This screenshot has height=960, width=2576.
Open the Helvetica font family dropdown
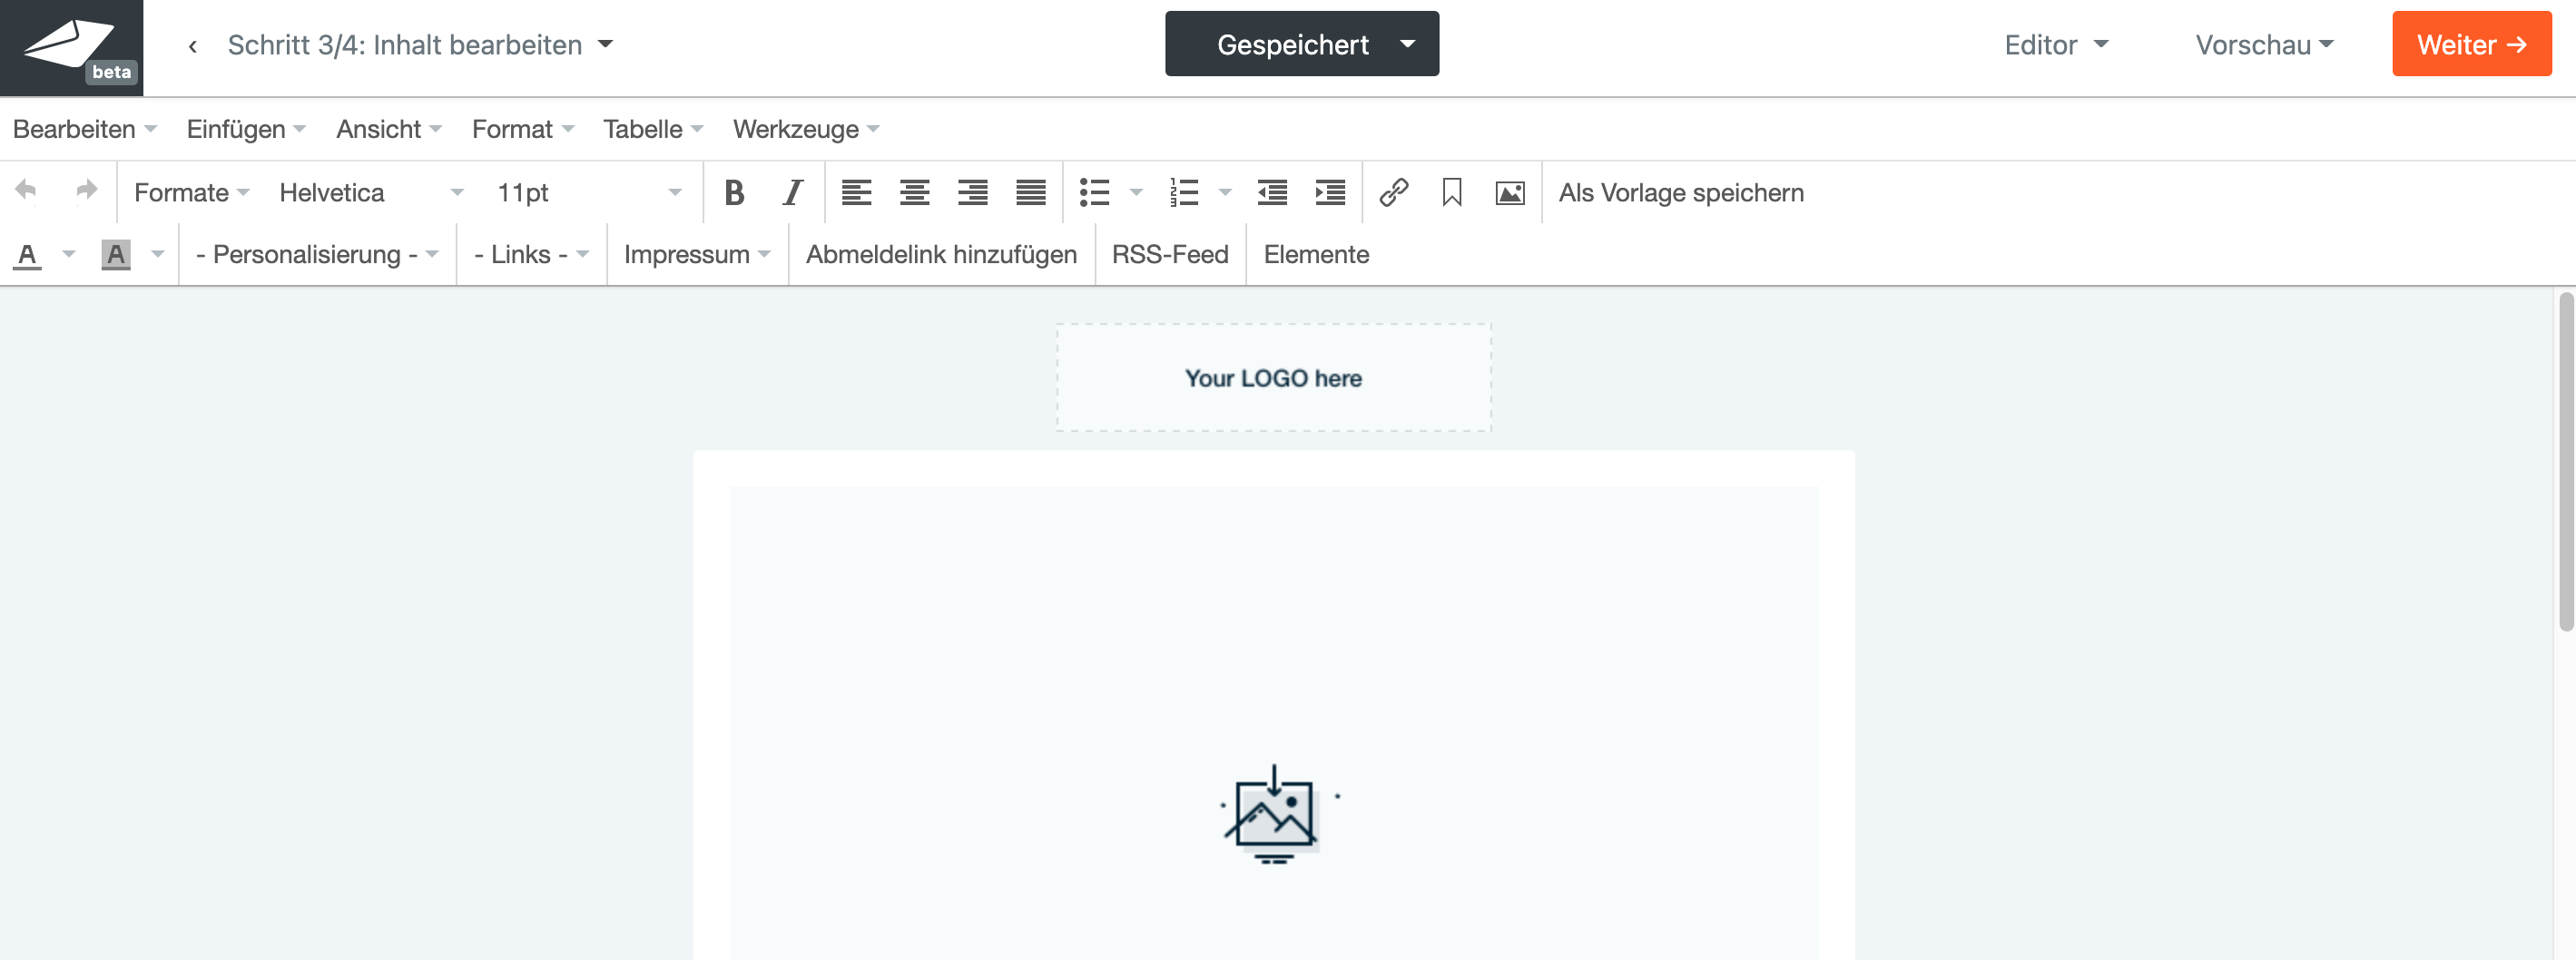[x=372, y=192]
